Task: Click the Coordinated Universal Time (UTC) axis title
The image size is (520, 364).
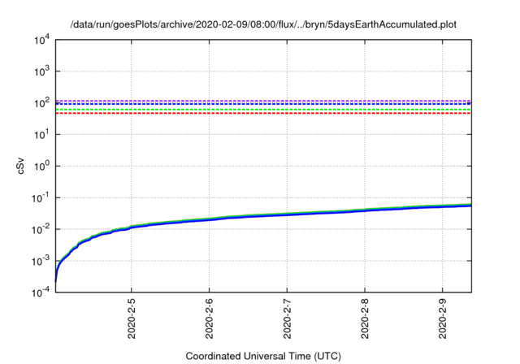Action: 263,356
